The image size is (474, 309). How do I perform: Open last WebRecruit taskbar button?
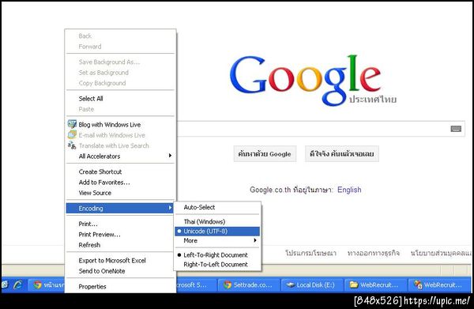(x=439, y=285)
